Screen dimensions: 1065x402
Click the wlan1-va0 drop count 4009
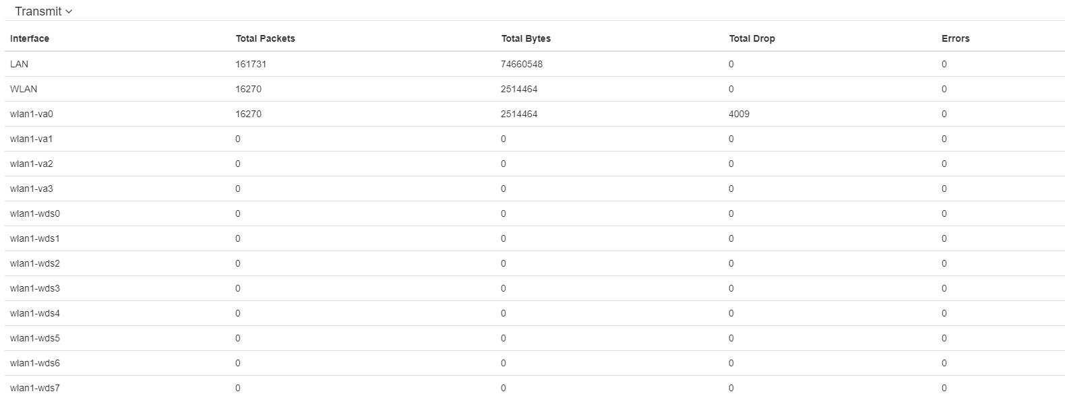[x=739, y=114]
